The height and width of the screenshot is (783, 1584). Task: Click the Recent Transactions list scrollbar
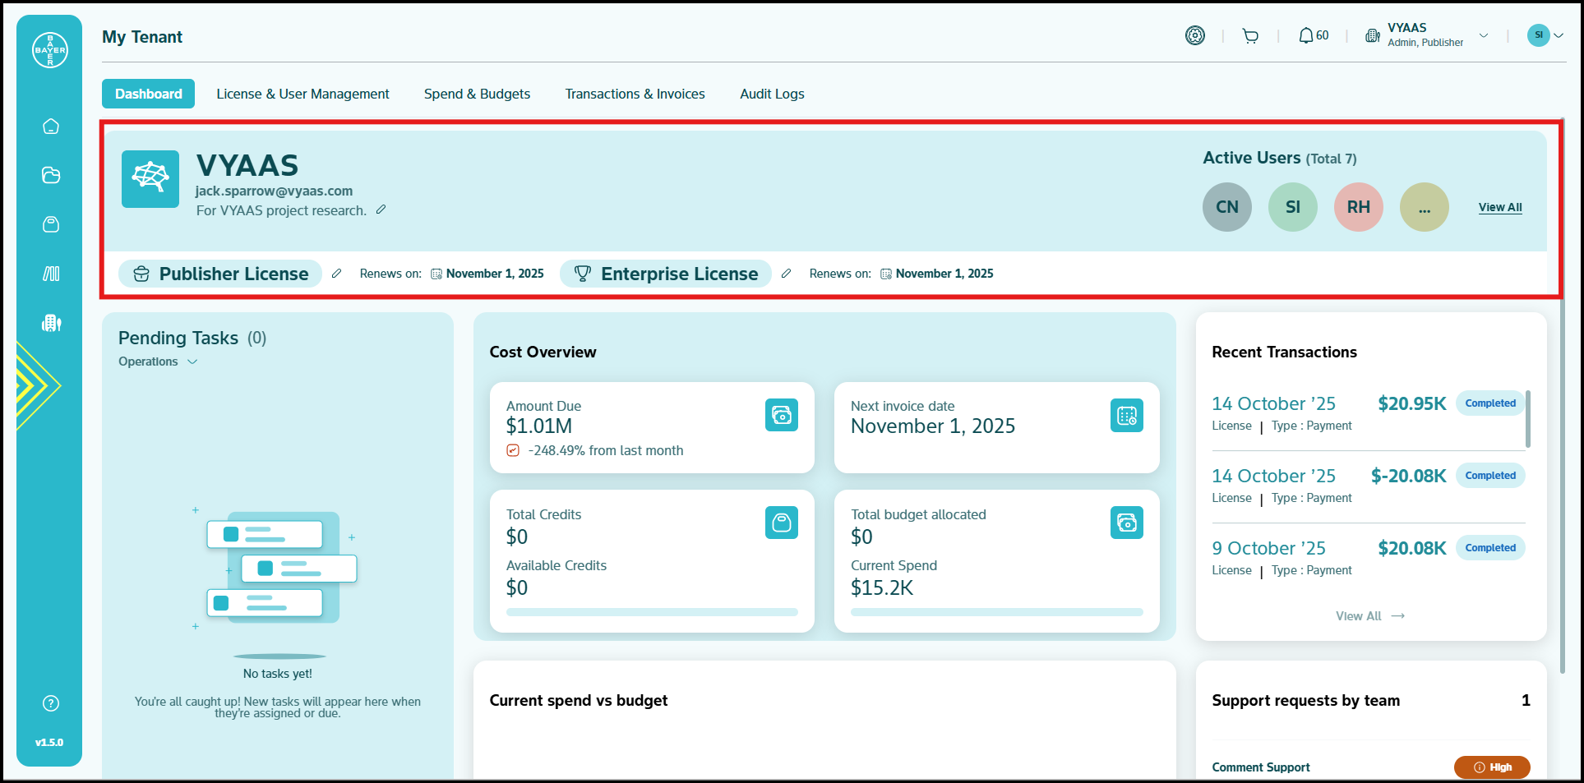(x=1527, y=419)
